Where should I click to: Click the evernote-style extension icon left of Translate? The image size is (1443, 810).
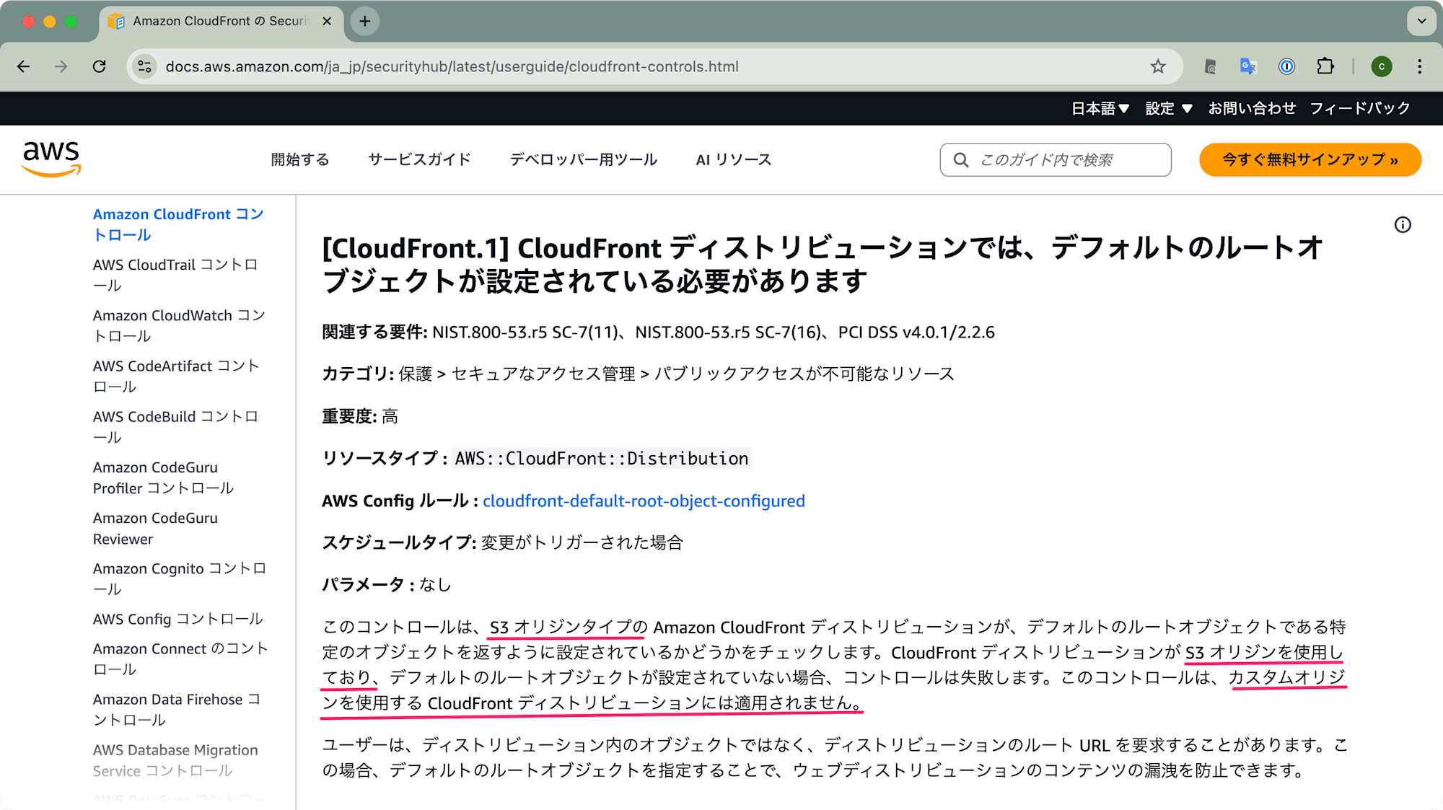[x=1210, y=66]
